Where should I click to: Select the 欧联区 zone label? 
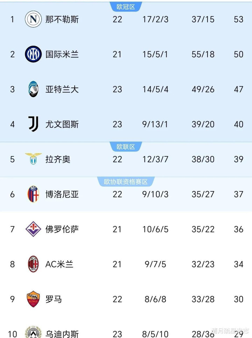(126, 147)
